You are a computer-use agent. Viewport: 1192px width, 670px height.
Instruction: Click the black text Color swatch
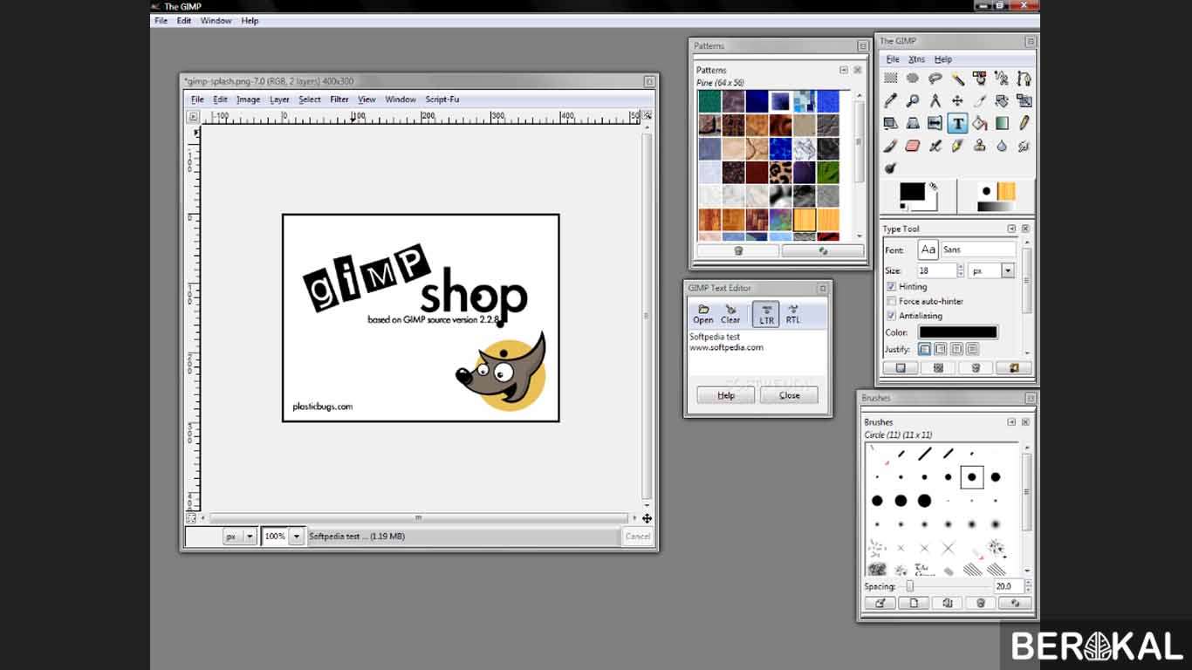tap(957, 332)
